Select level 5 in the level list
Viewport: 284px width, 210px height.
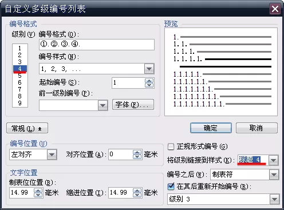pyautogui.click(x=20, y=76)
